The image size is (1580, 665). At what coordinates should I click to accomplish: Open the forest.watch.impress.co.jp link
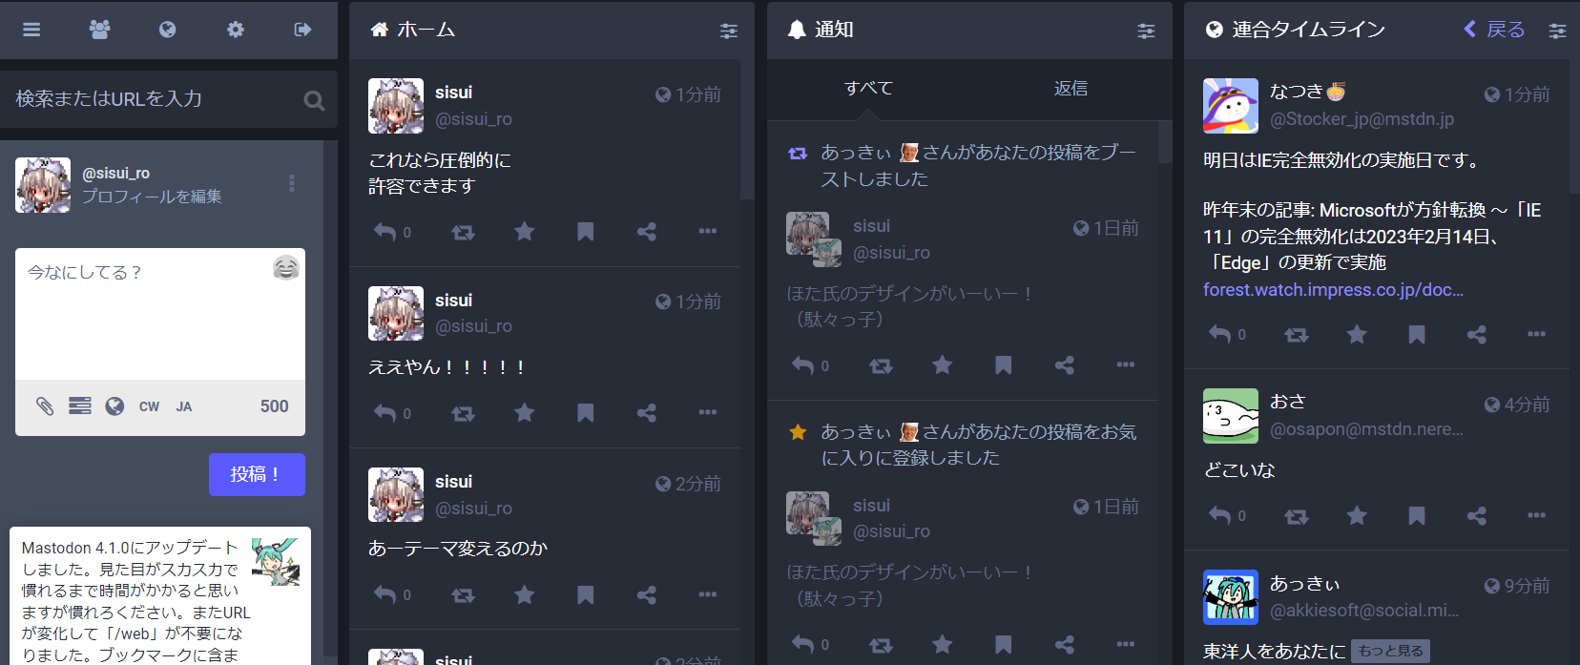(x=1333, y=290)
